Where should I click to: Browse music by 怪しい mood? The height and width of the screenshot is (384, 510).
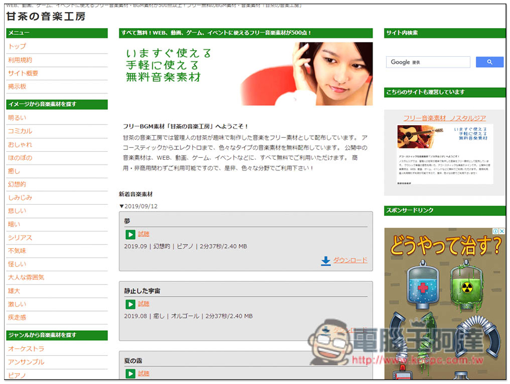pos(17,264)
